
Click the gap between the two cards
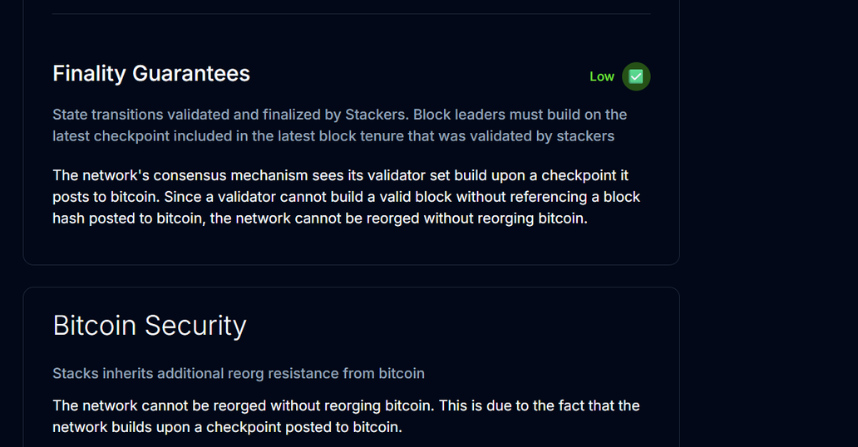pyautogui.click(x=352, y=277)
